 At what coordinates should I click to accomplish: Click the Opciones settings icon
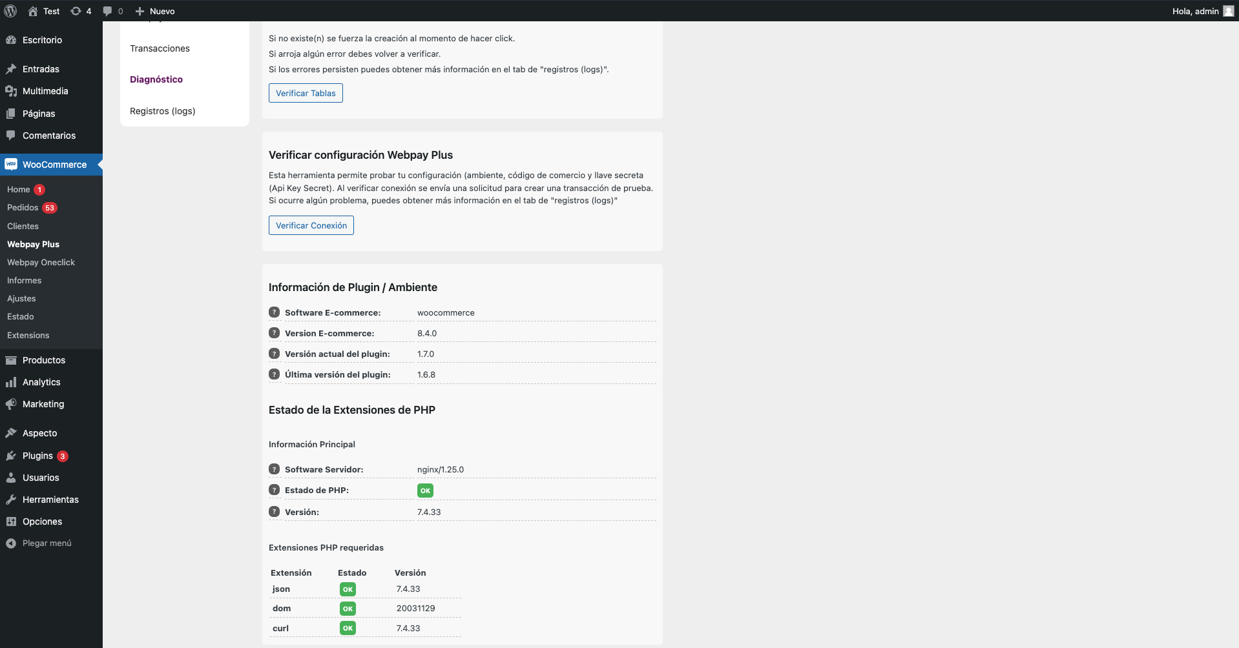[x=11, y=521]
